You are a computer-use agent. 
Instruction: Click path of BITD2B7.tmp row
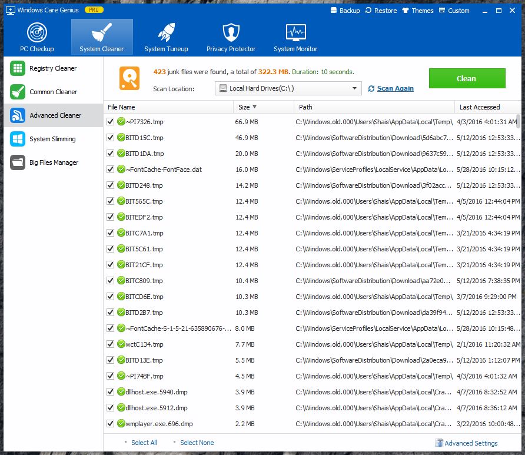pyautogui.click(x=374, y=313)
